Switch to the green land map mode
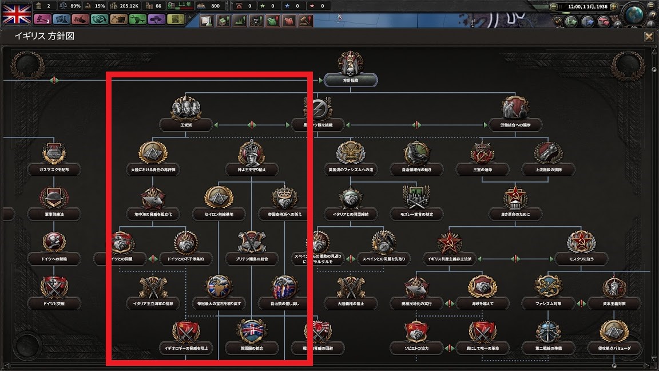 click(x=571, y=21)
